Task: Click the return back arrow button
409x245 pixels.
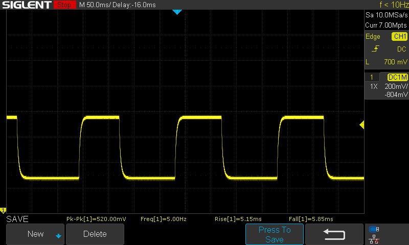Action: (x=334, y=234)
